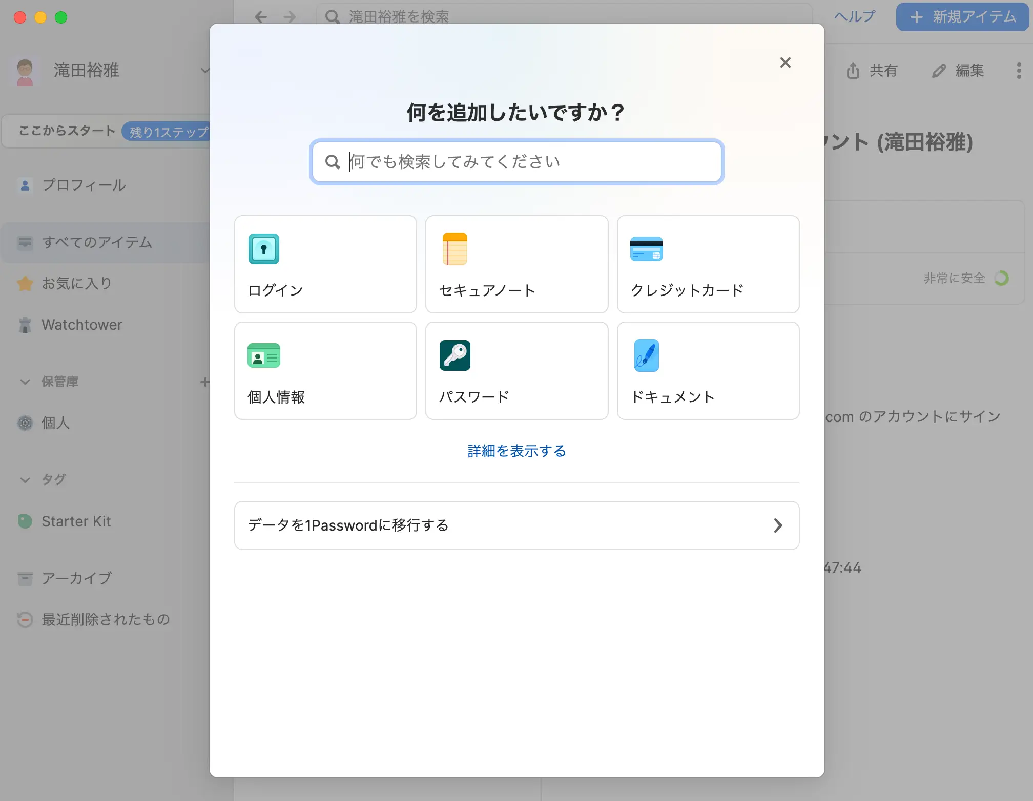Viewport: 1033px width, 801px height.
Task: Go back with the left arrow
Action: 261,17
